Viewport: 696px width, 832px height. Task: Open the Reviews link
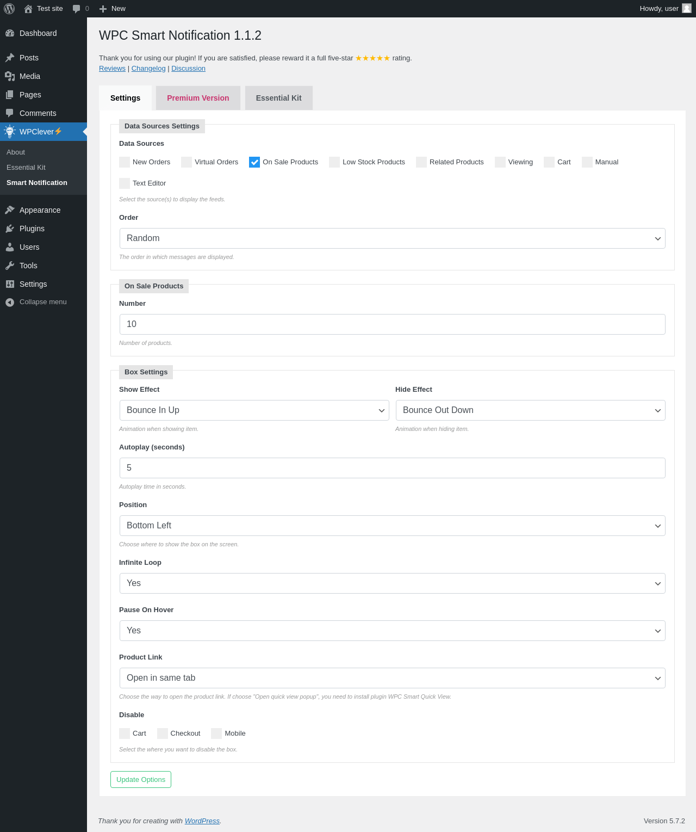click(x=112, y=69)
